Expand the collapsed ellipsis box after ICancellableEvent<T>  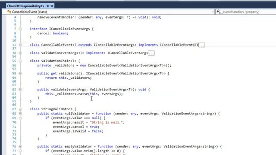pyautogui.click(x=202, y=45)
